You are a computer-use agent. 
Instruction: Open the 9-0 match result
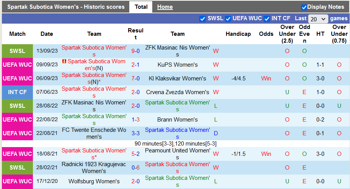[x=135, y=51]
